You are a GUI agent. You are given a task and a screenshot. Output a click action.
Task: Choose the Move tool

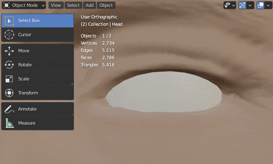[38, 51]
